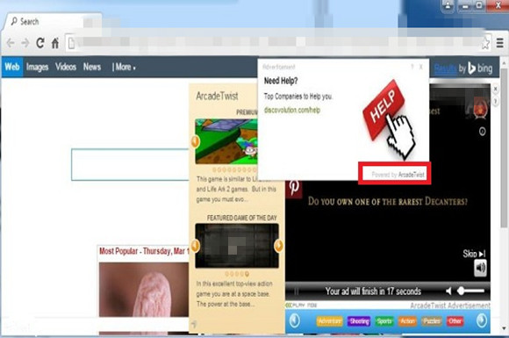Pause the video ad playback
The image size is (509, 338).
coord(296,291)
